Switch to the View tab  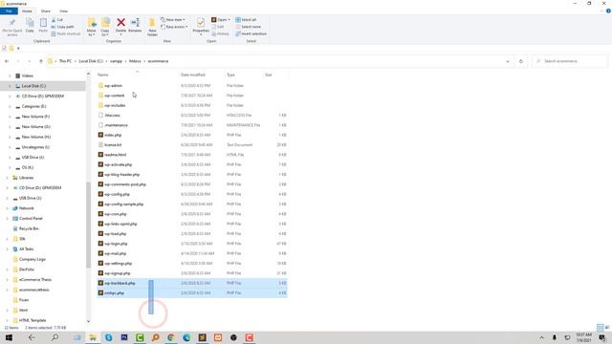[x=63, y=11]
